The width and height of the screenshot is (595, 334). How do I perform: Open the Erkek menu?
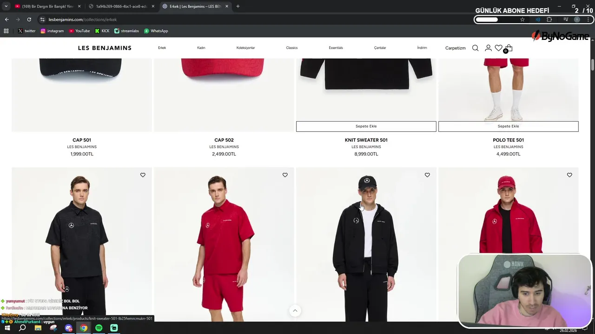(162, 48)
